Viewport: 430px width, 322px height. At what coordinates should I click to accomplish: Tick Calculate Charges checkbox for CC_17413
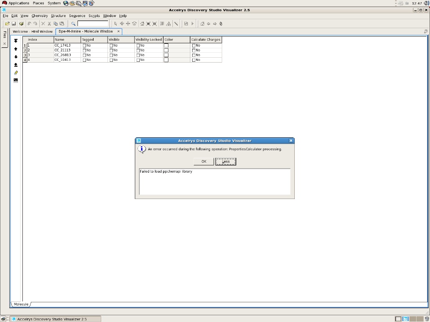(x=193, y=46)
